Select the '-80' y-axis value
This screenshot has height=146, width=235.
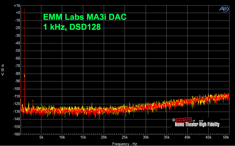pos(17,74)
